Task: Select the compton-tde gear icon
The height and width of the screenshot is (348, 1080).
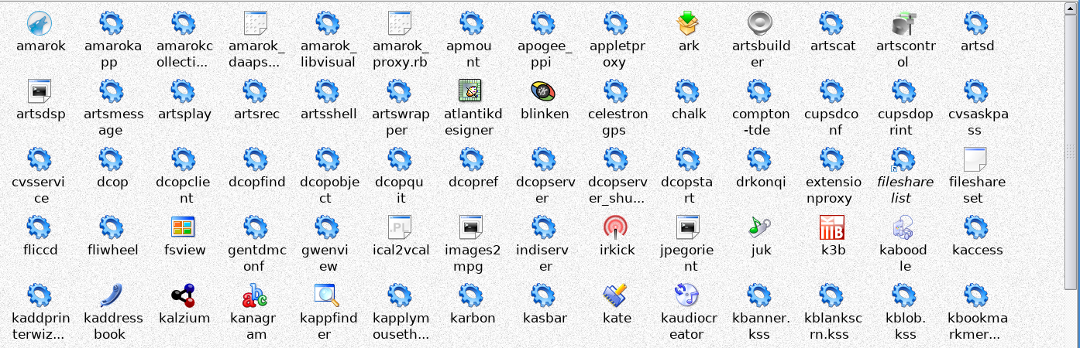Action: [761, 91]
